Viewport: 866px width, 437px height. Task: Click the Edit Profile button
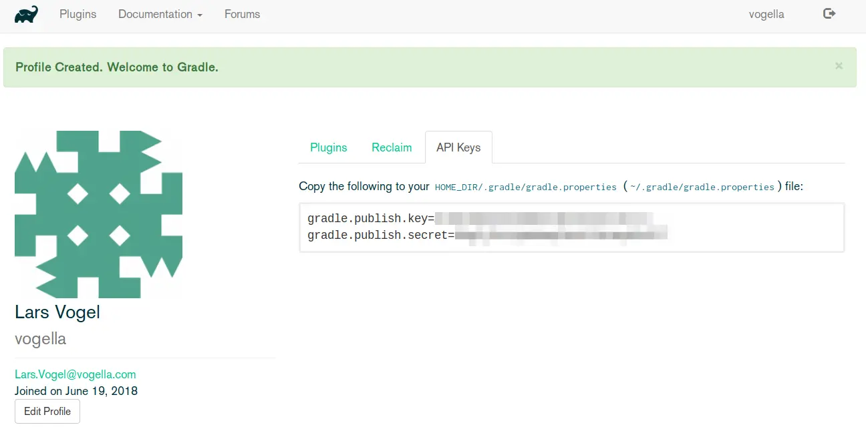click(x=47, y=411)
